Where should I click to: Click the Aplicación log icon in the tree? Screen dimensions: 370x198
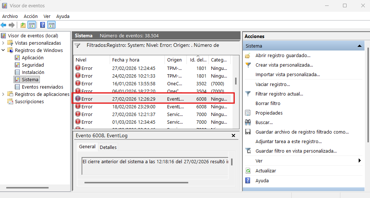tap(17, 58)
